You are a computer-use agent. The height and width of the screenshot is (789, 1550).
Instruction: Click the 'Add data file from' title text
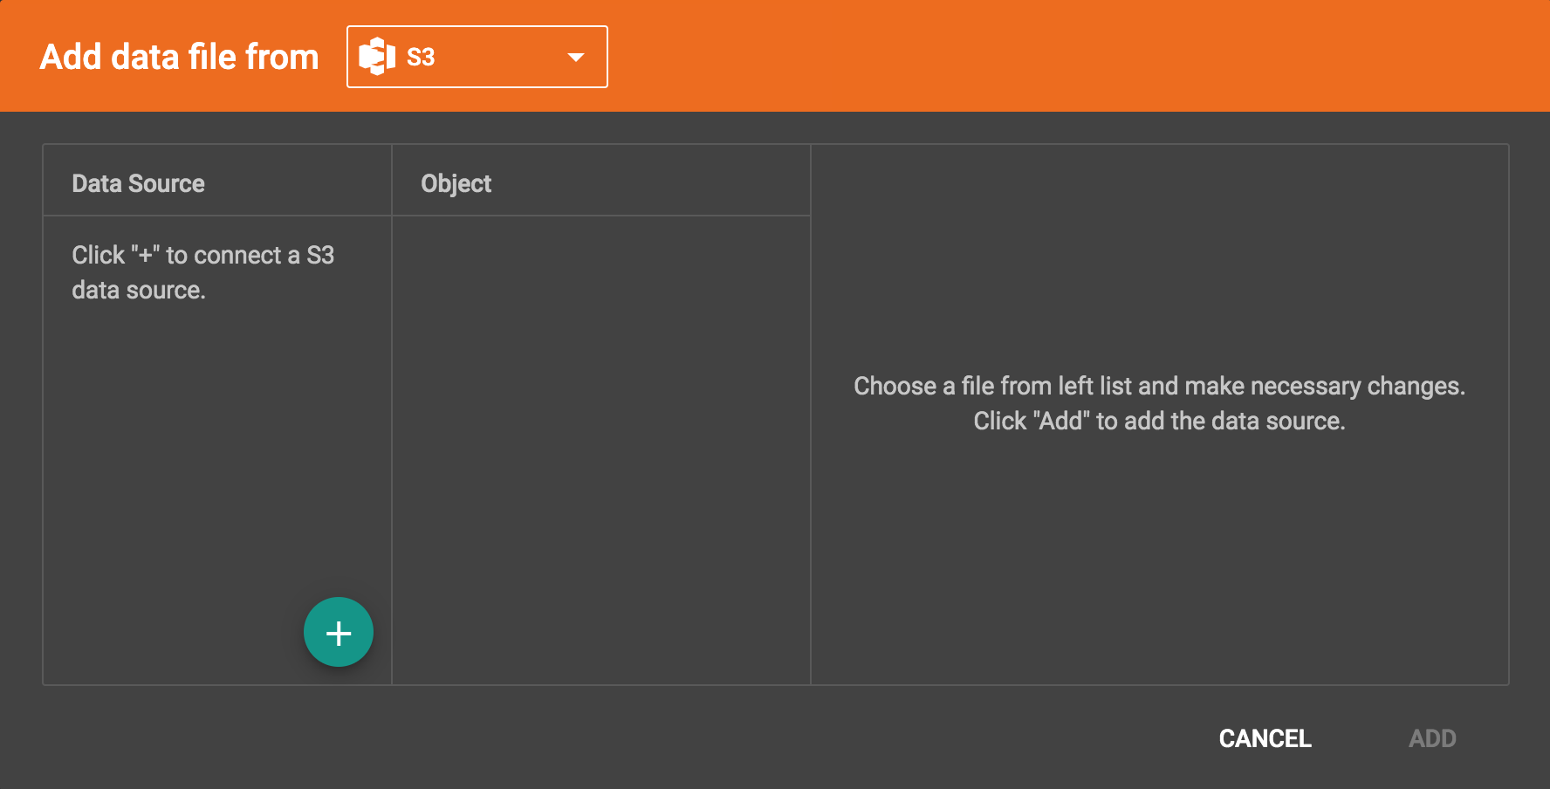pos(180,57)
